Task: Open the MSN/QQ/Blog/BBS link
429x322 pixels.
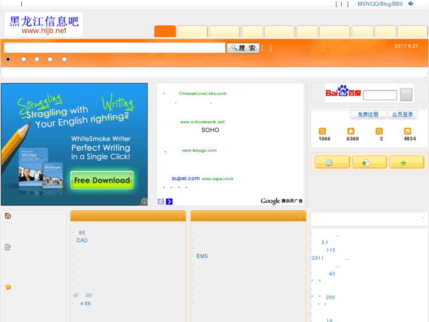Action: click(380, 4)
